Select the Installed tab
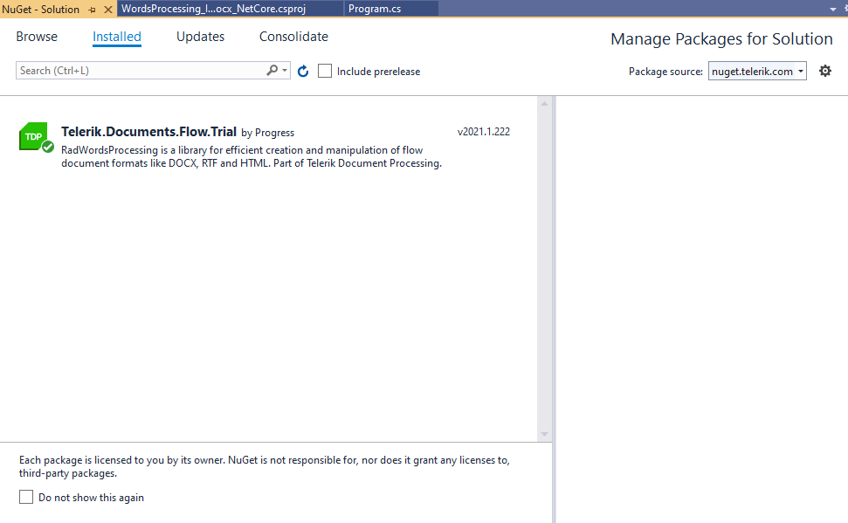 (x=117, y=37)
